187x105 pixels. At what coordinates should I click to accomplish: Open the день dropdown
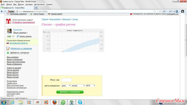66,85
